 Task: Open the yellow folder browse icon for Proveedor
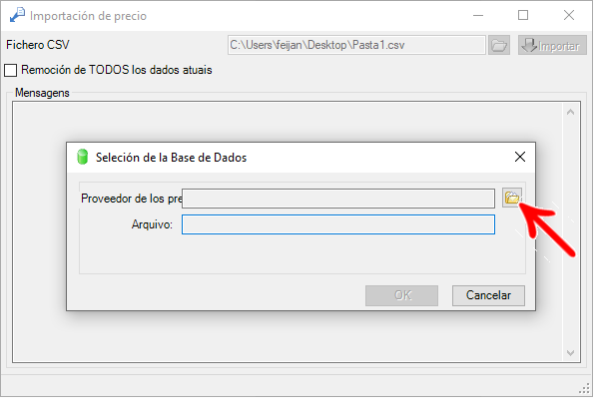[512, 198]
